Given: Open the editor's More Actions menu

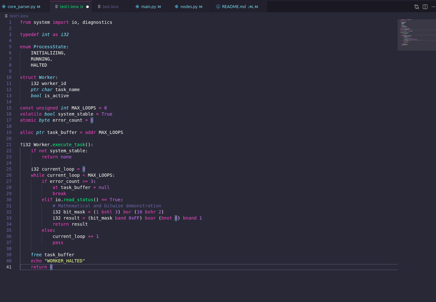Looking at the screenshot, I should [433, 7].
